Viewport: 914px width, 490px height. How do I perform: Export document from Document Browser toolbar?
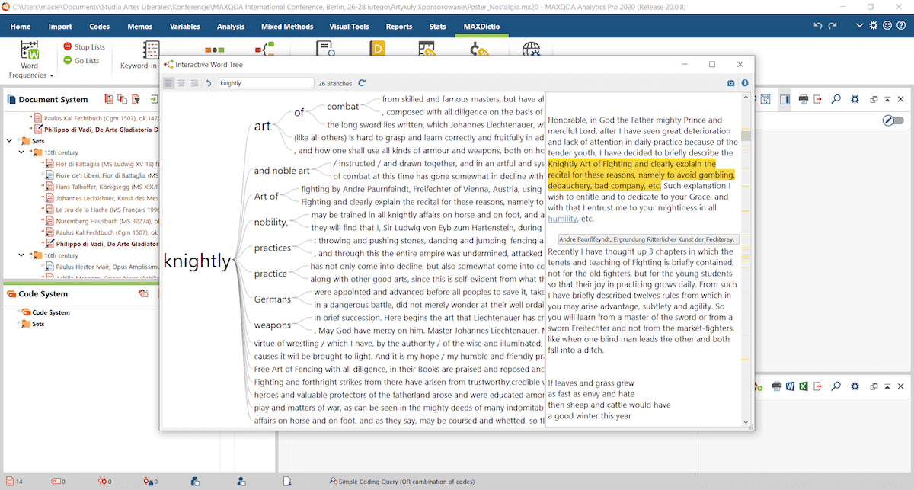pyautogui.click(x=818, y=99)
